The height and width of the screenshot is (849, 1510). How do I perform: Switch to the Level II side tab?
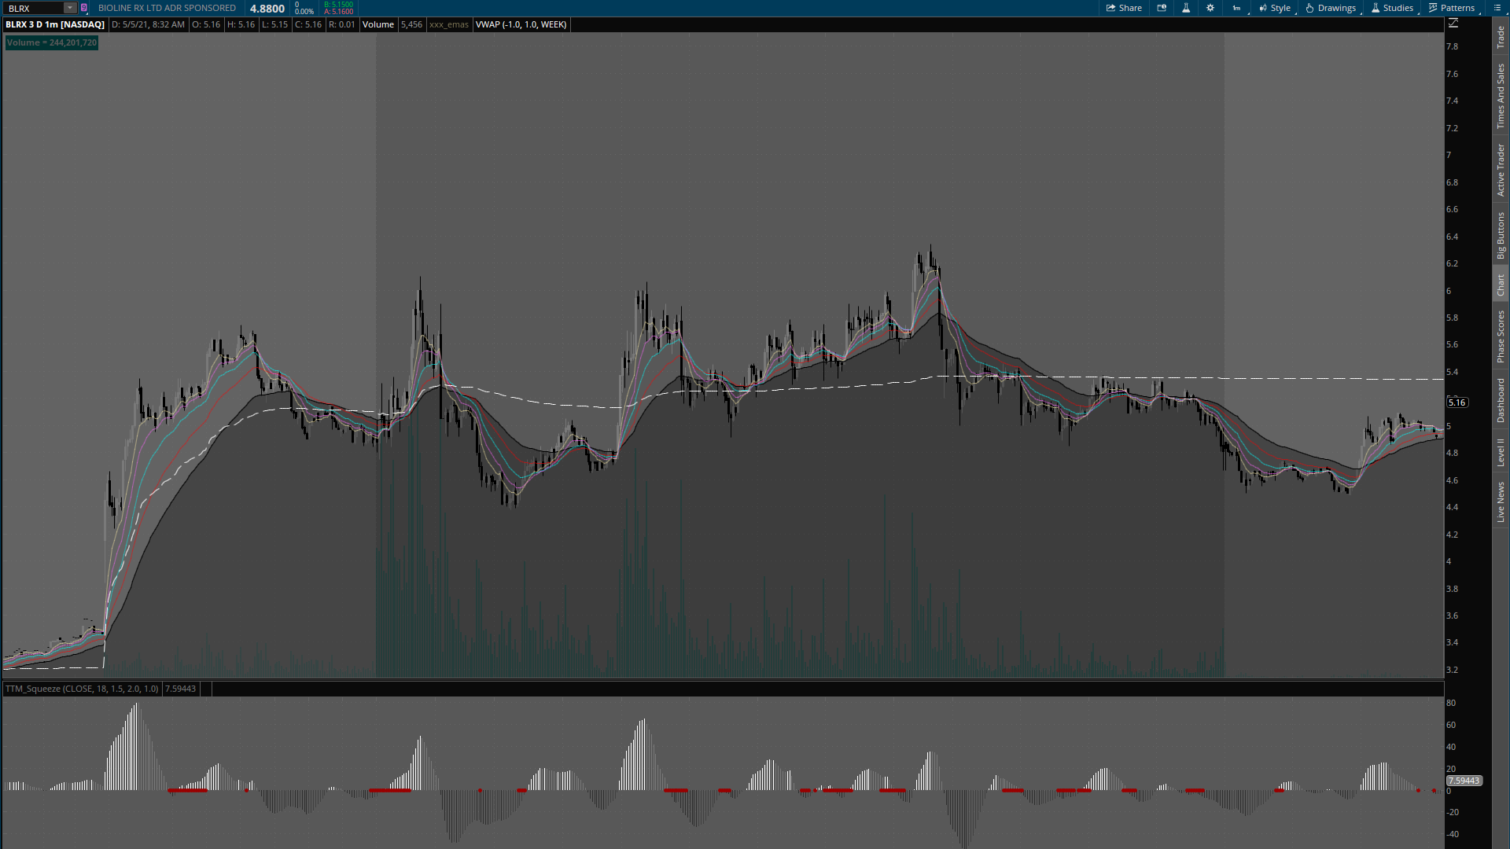[1501, 453]
